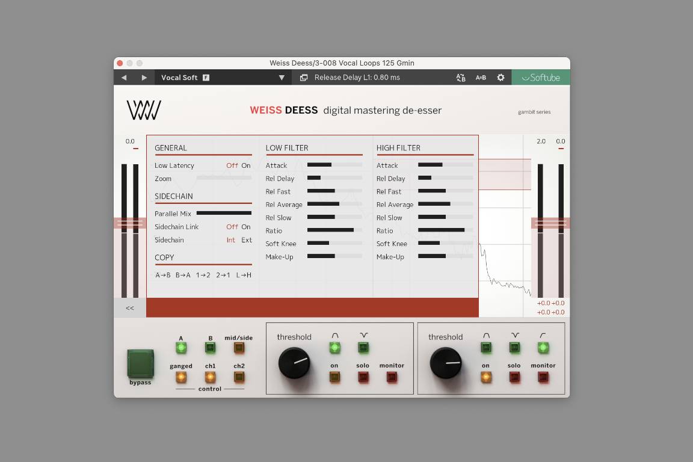Screen dimensions: 693x462
Task: Select Ext sidechain source
Action: (247, 240)
